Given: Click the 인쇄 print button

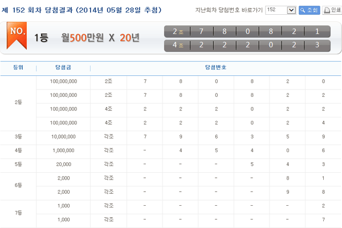Looking at the screenshot, I should [331, 10].
